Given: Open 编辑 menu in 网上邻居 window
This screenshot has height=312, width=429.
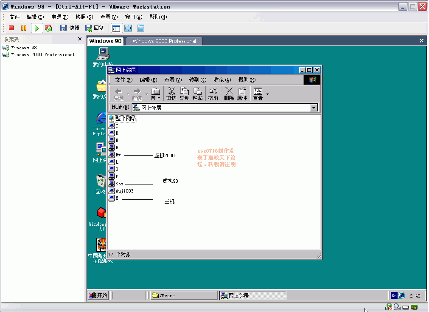Looking at the screenshot, I should pos(149,80).
